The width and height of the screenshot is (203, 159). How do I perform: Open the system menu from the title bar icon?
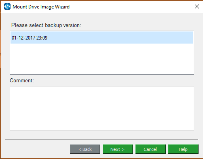[7, 6]
